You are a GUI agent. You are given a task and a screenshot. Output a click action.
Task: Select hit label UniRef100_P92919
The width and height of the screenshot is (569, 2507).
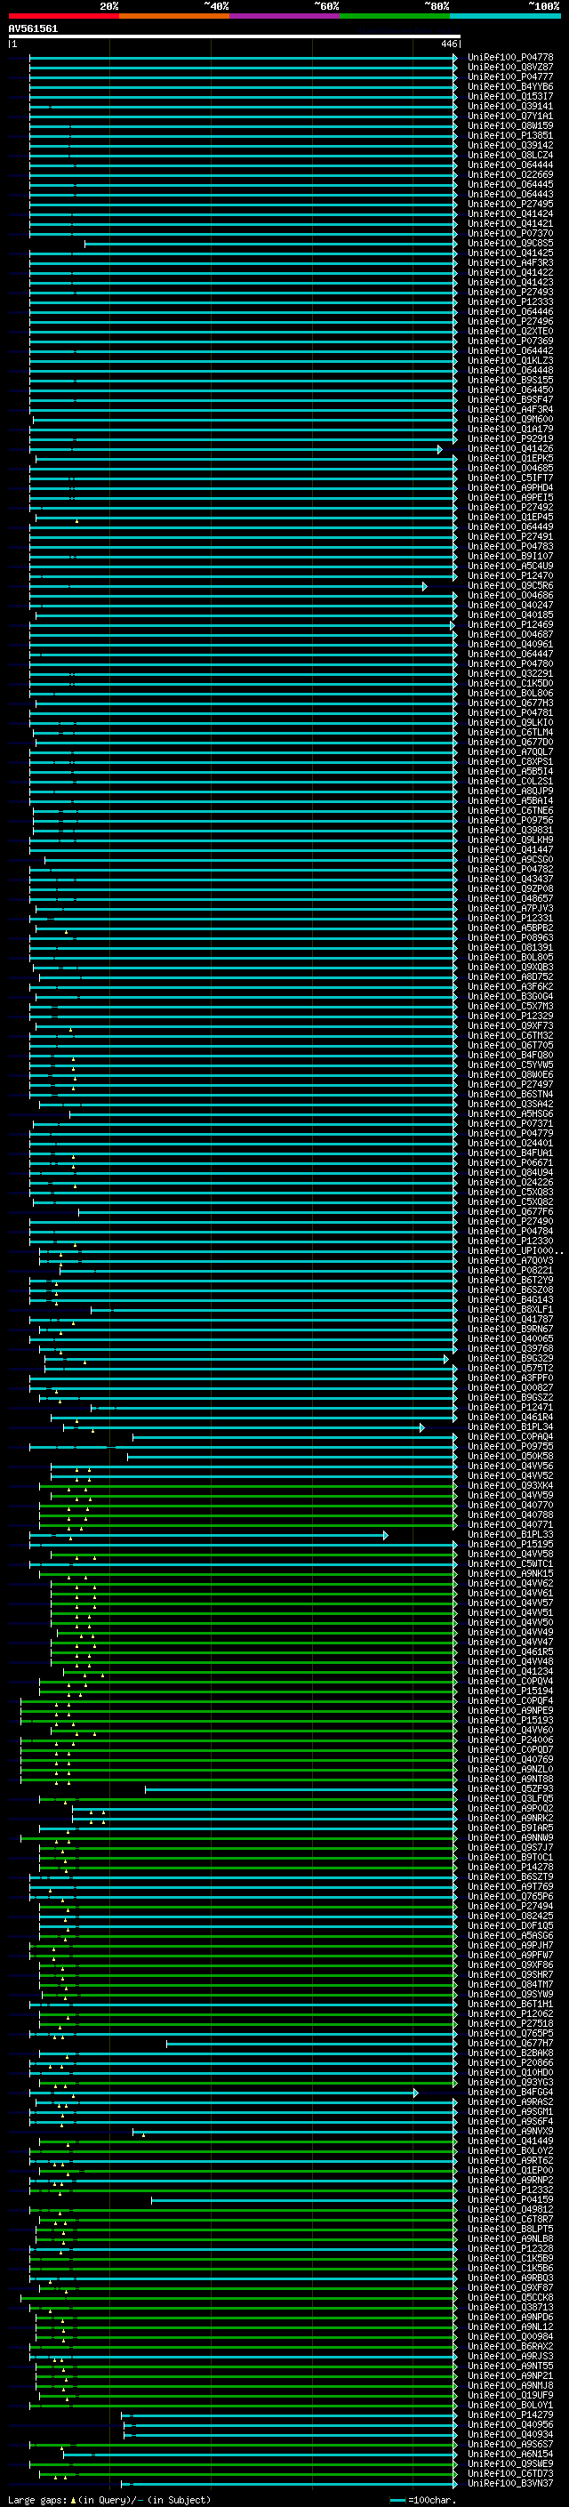(510, 439)
